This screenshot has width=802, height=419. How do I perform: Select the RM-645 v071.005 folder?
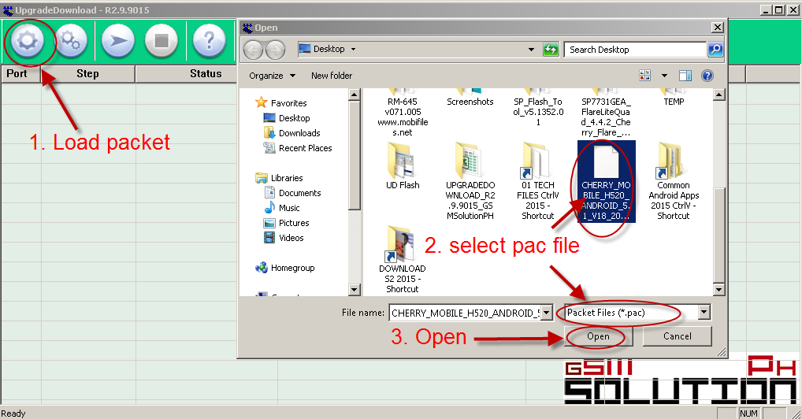click(403, 113)
